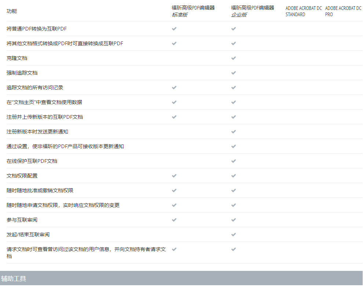
Task: Click the feature text 在"文档主页"中查看文档使用数据
Action: (44, 102)
